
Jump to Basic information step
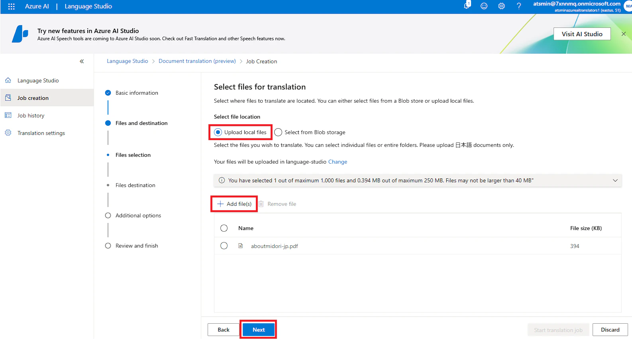click(137, 93)
